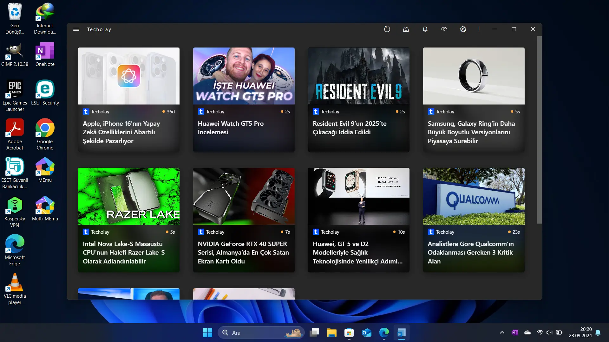This screenshot has height=342, width=609.
Task: Click the active Techolay app taskbar icon
Action: coord(401,333)
